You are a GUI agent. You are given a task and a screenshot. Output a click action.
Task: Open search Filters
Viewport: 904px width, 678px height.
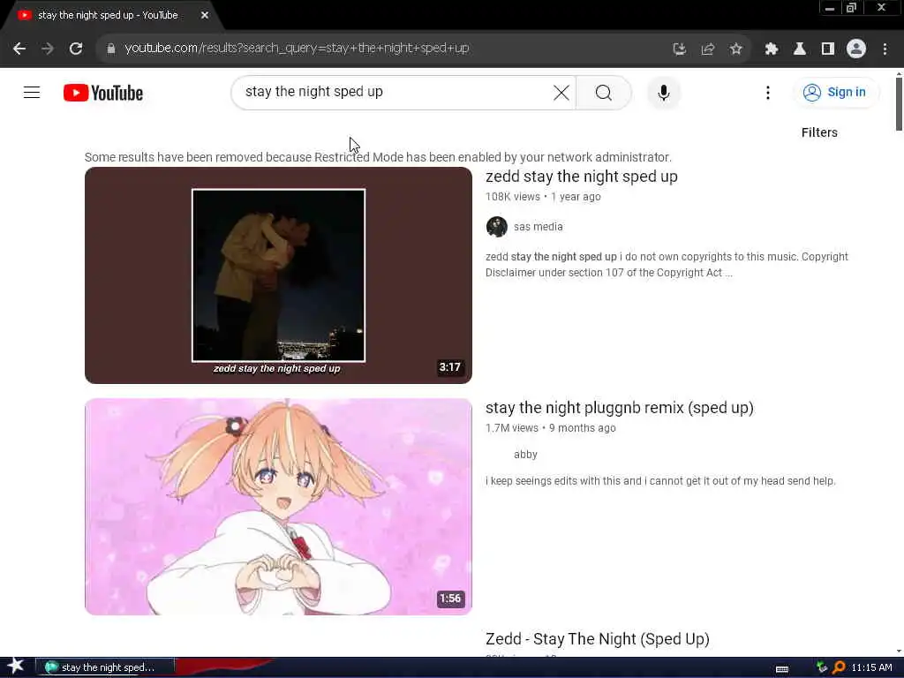pos(819,132)
